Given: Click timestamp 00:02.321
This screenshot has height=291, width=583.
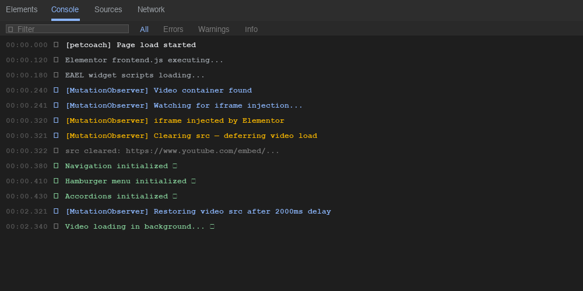Looking at the screenshot, I should [x=27, y=212].
